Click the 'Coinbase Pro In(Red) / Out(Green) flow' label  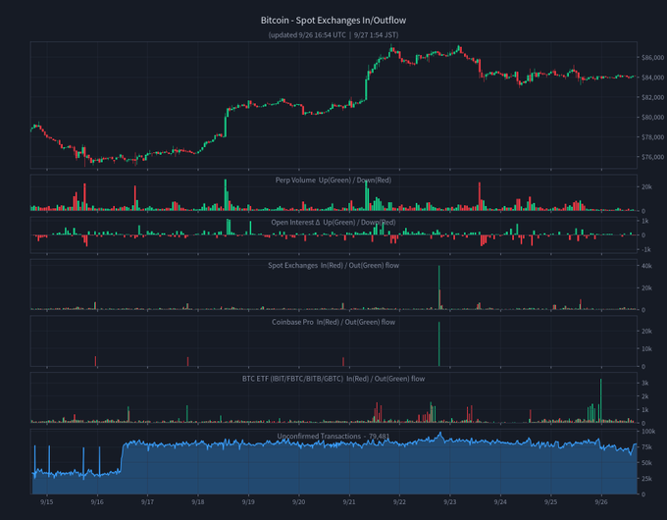(333, 322)
